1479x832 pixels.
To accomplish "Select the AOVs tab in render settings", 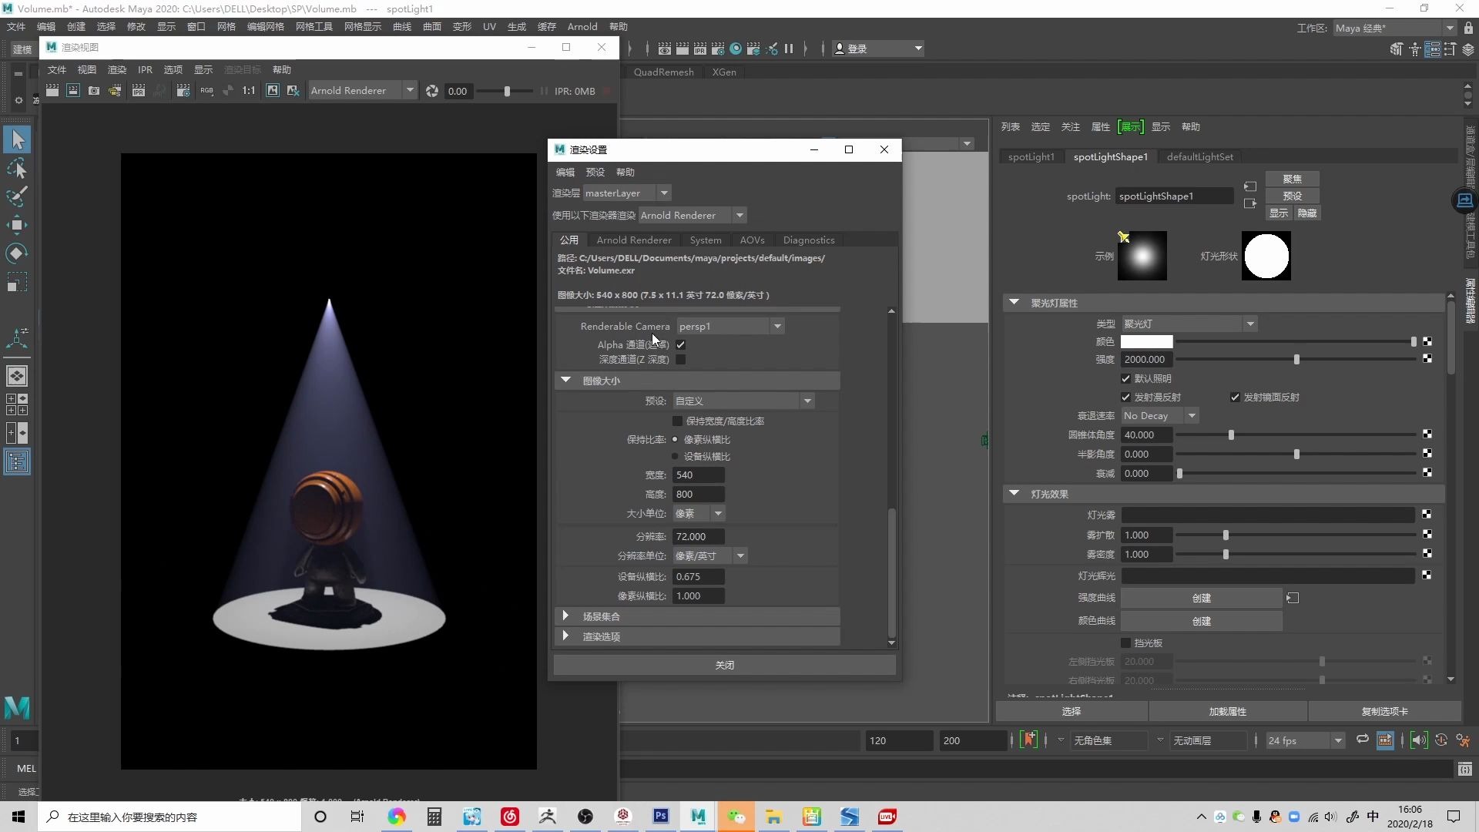I will pyautogui.click(x=752, y=239).
